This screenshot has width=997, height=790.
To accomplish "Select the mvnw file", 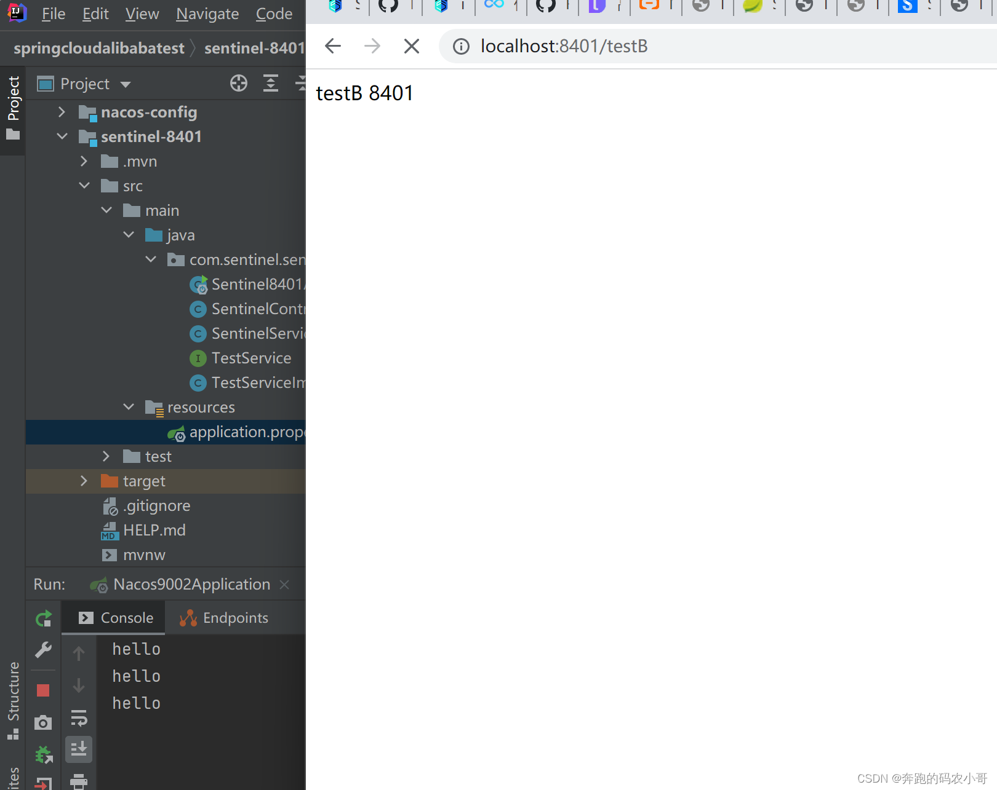I will (134, 555).
